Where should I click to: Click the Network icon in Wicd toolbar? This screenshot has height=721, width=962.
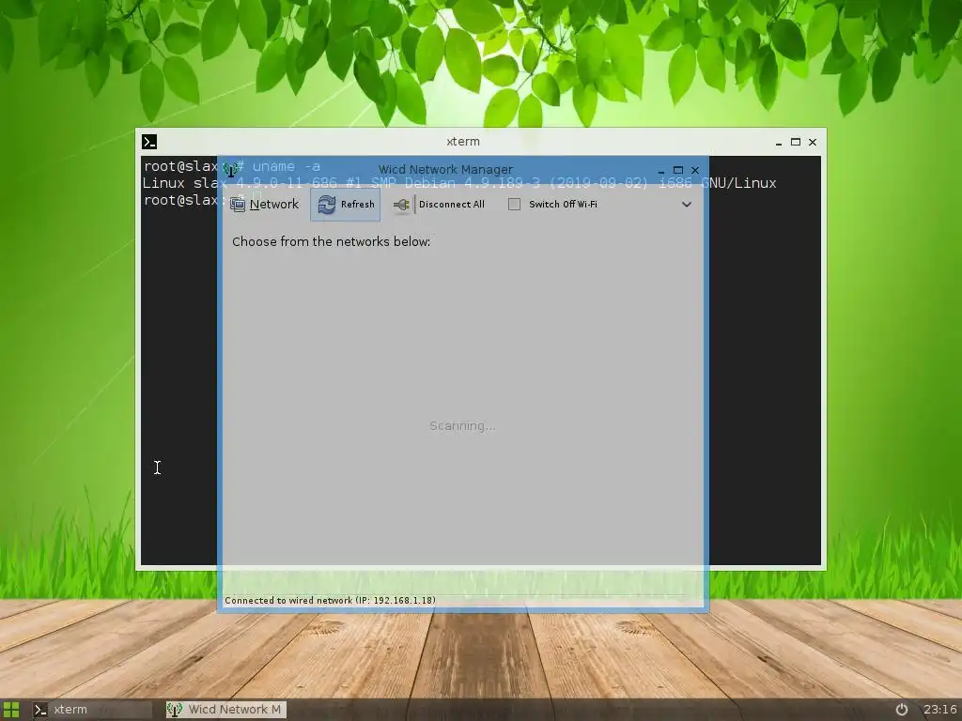coord(238,204)
